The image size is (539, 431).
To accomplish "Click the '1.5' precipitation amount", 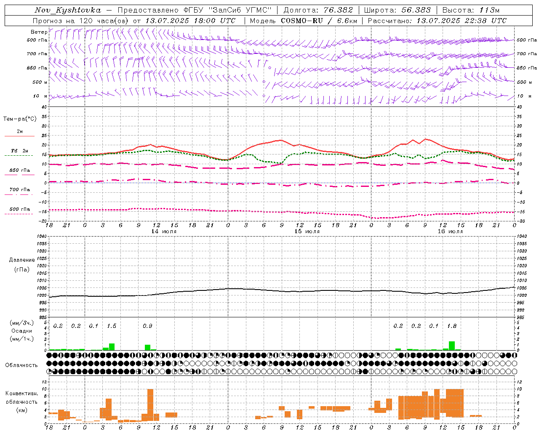I will point(112,326).
